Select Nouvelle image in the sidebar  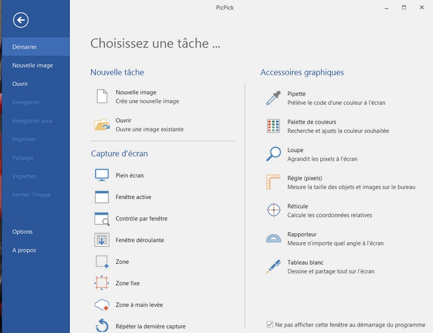[36, 65]
